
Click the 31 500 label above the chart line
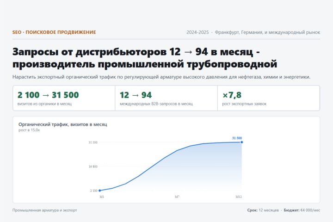(x=237, y=138)
